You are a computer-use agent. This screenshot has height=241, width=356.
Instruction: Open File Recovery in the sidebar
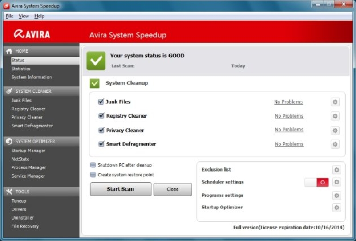pos(25,226)
